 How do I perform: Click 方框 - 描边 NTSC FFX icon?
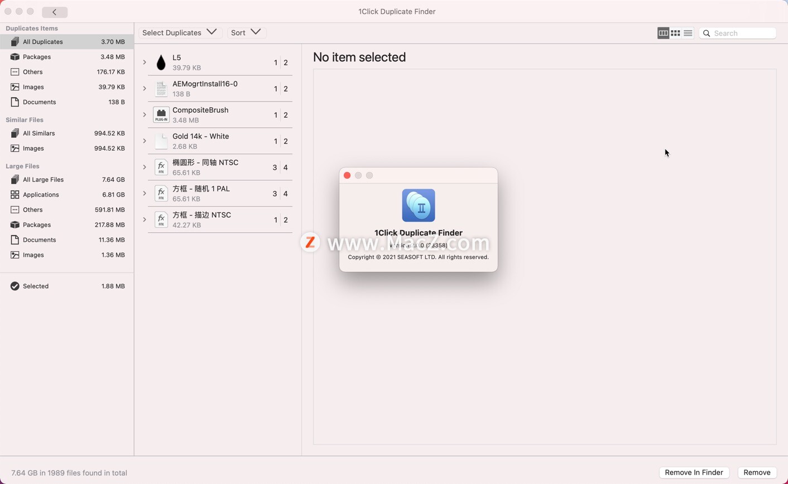161,220
